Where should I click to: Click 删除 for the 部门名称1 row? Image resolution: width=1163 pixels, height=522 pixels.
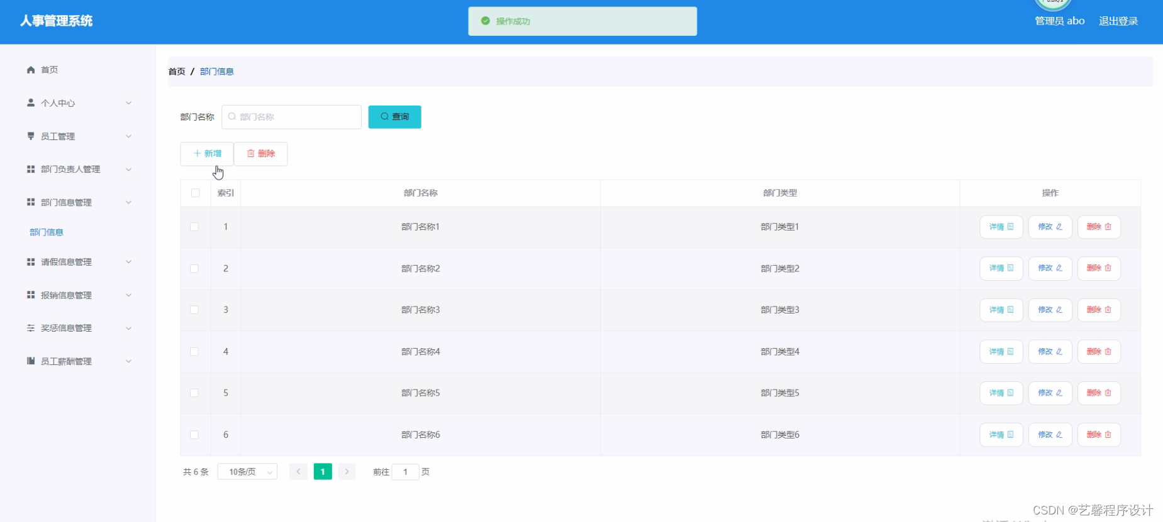click(x=1099, y=227)
